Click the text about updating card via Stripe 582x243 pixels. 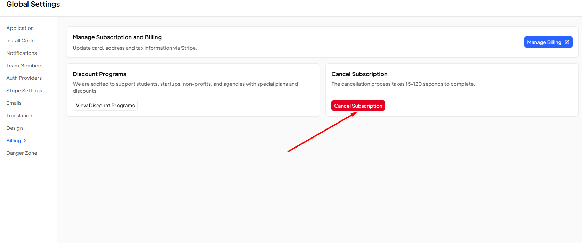pyautogui.click(x=135, y=48)
